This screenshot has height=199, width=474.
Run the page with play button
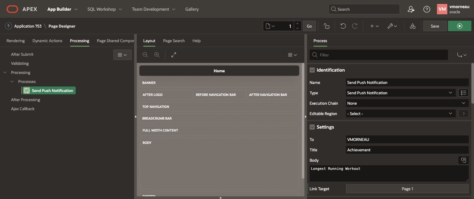click(460, 26)
